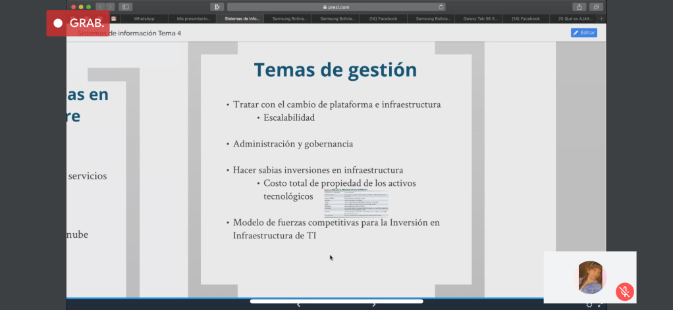Click the participant video thumbnail
This screenshot has height=310, width=673.
point(590,277)
